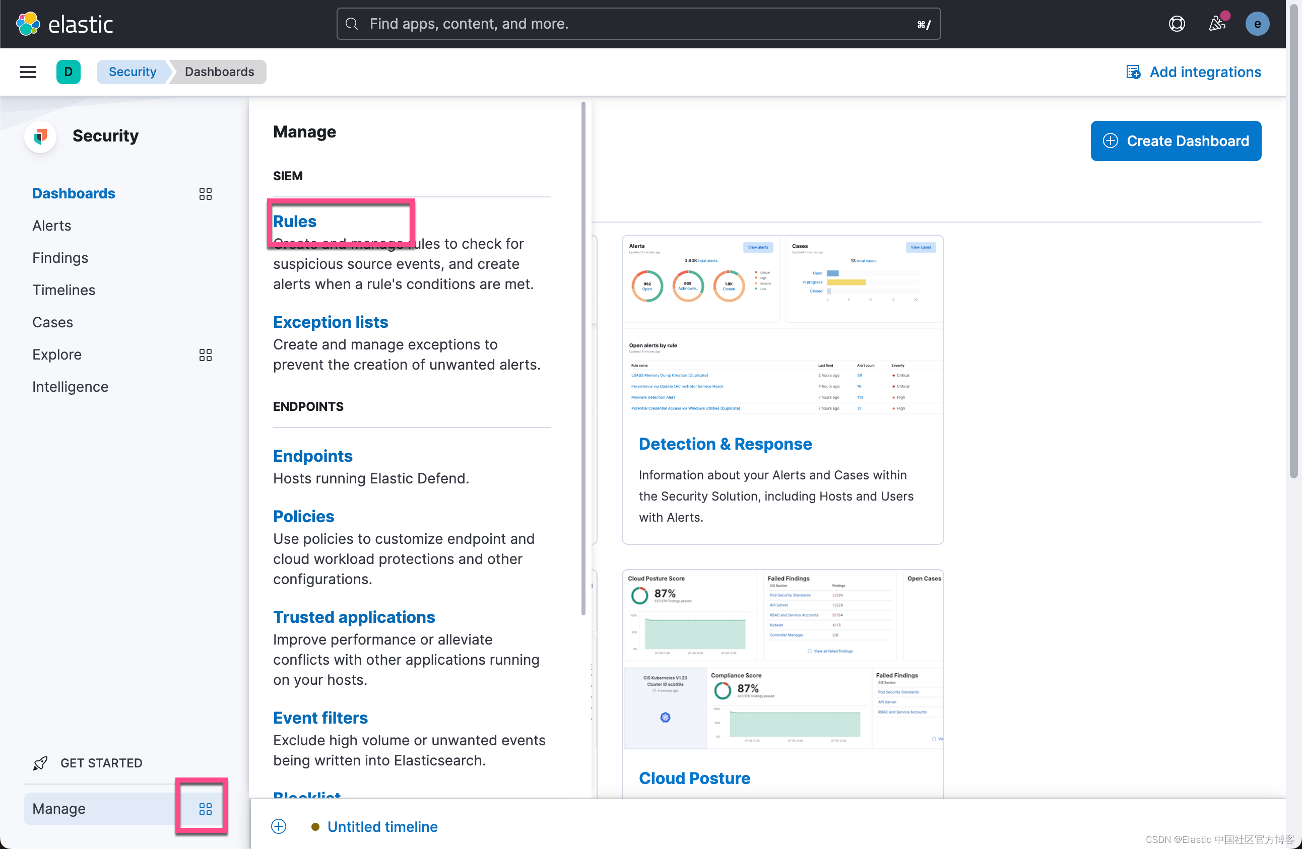Open the newsfeed notifications icon
The height and width of the screenshot is (849, 1302).
coord(1217,24)
